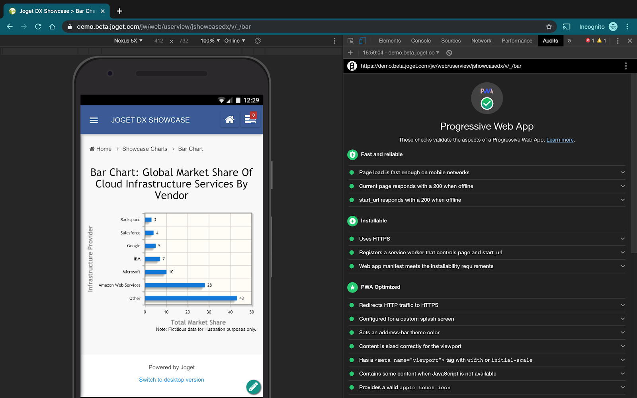Click 'Switch to desktop version' link

click(172, 380)
